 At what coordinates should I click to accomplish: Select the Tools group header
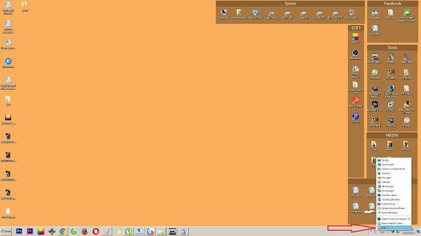coord(392,48)
